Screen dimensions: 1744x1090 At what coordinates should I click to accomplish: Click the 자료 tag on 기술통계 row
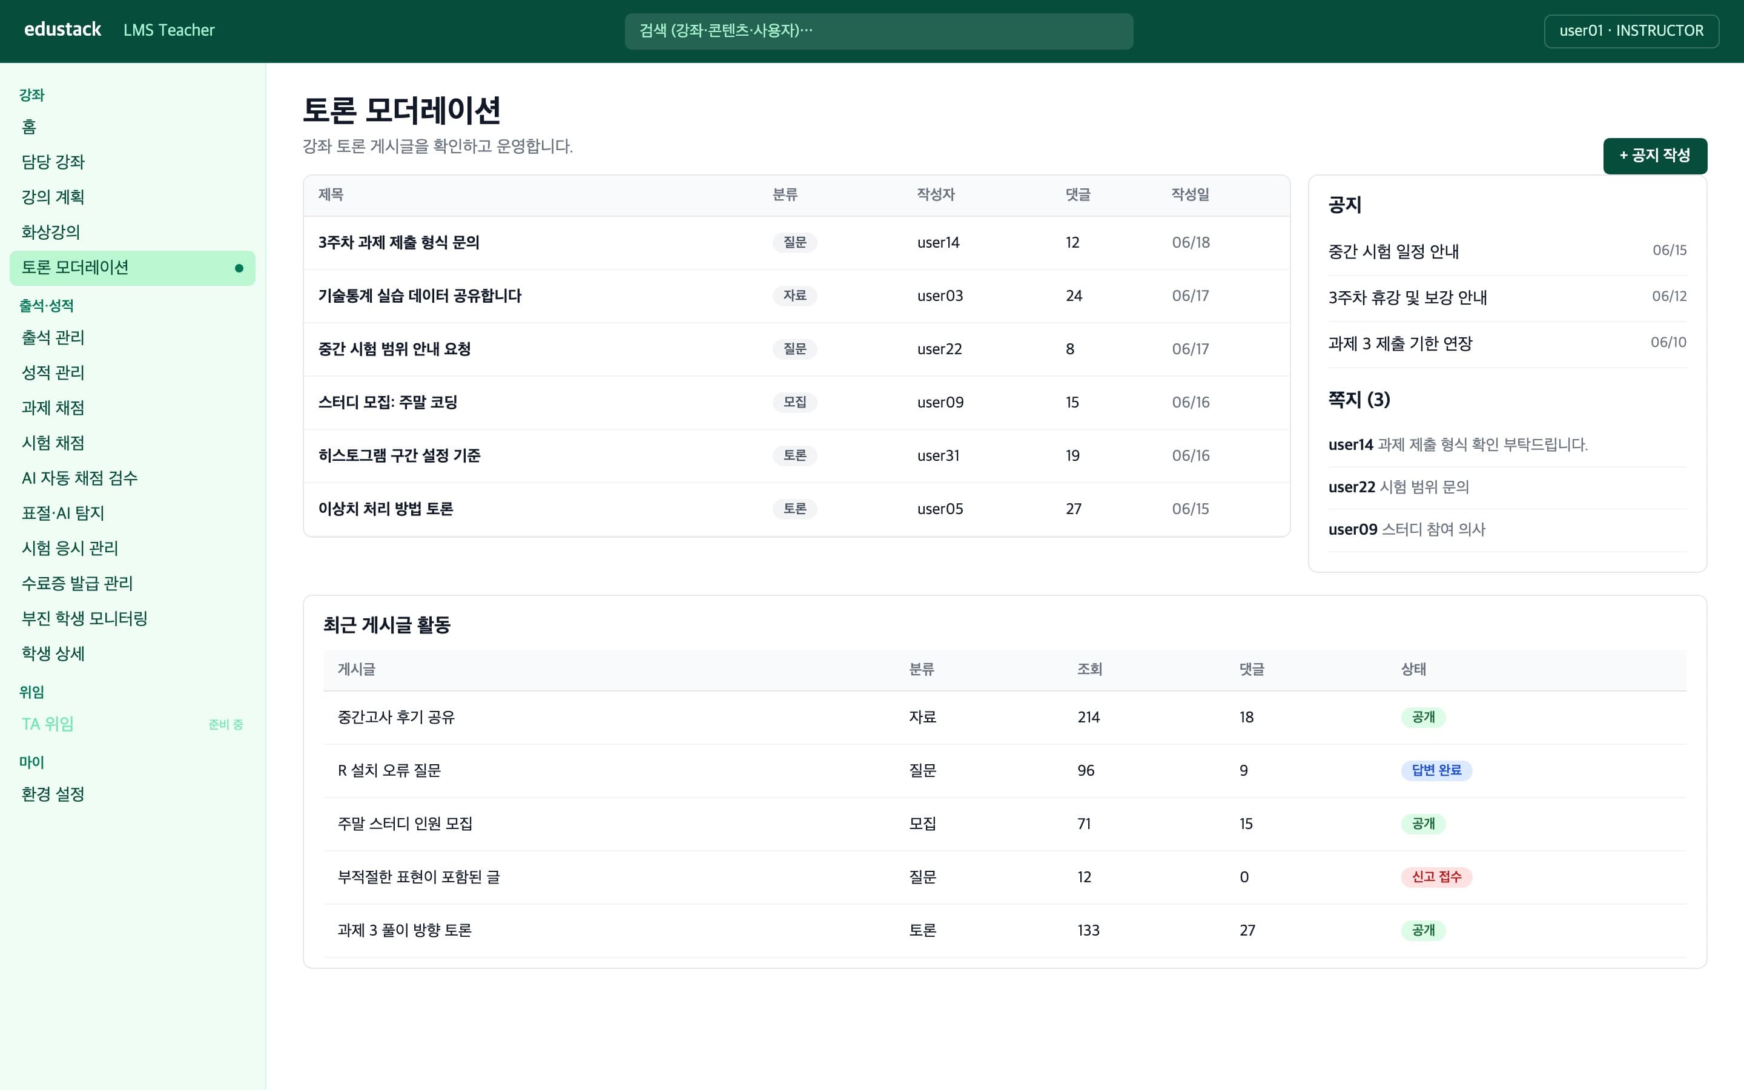795,296
